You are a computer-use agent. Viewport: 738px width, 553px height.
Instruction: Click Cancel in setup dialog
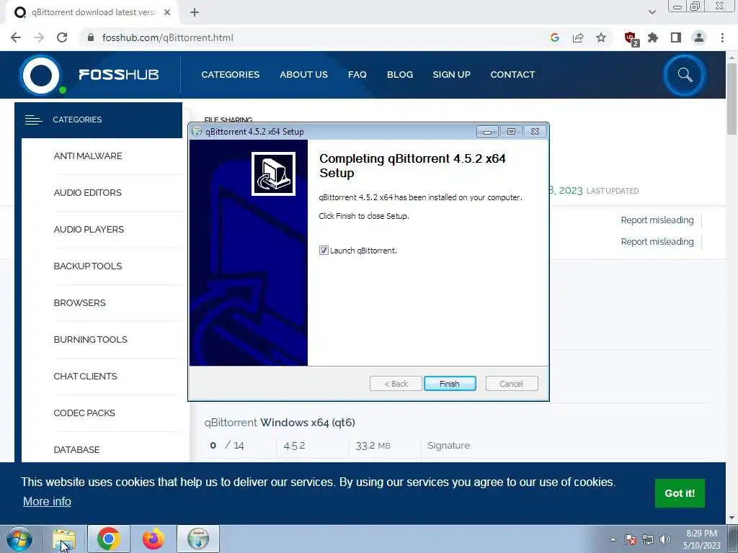(x=511, y=384)
